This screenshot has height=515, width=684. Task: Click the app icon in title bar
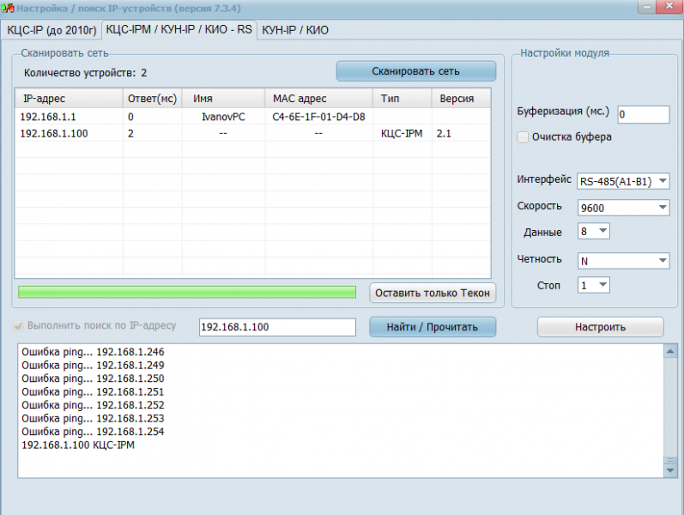click(x=9, y=8)
